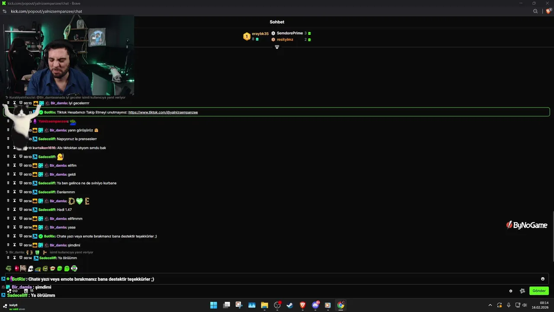Click the reply reference from Kurabiyeinfazcisi
Screen dimensions: 554x312
[65, 97]
